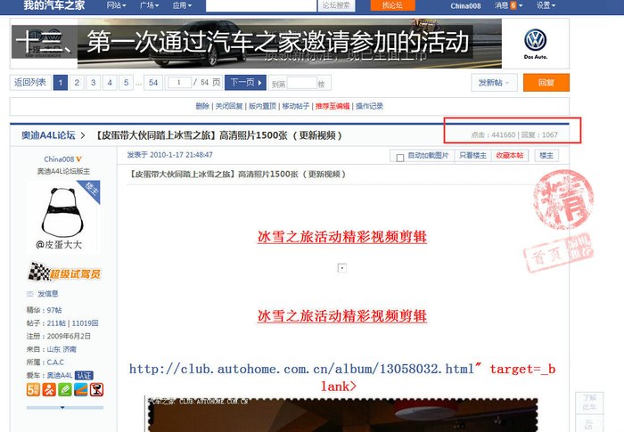Go to page 3 in pagination
Viewport: 624px width, 432px height.
pyautogui.click(x=93, y=83)
